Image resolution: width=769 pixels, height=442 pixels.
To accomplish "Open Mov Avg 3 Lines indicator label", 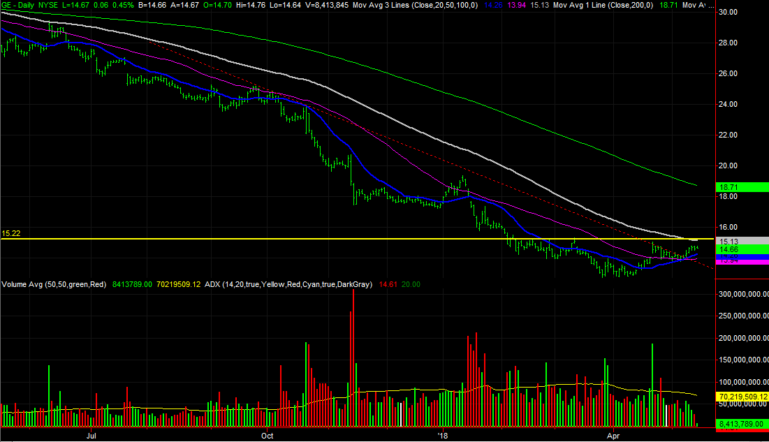I will [416, 5].
